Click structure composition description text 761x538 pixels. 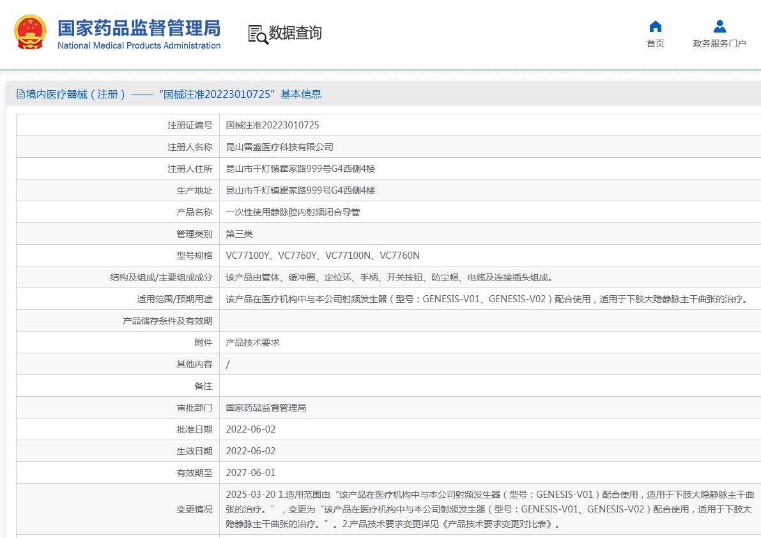tap(389, 277)
